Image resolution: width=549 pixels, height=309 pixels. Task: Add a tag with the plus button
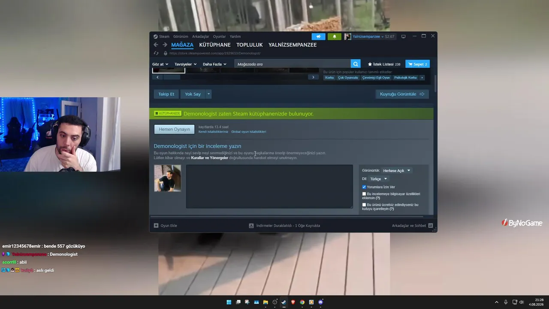point(422,78)
